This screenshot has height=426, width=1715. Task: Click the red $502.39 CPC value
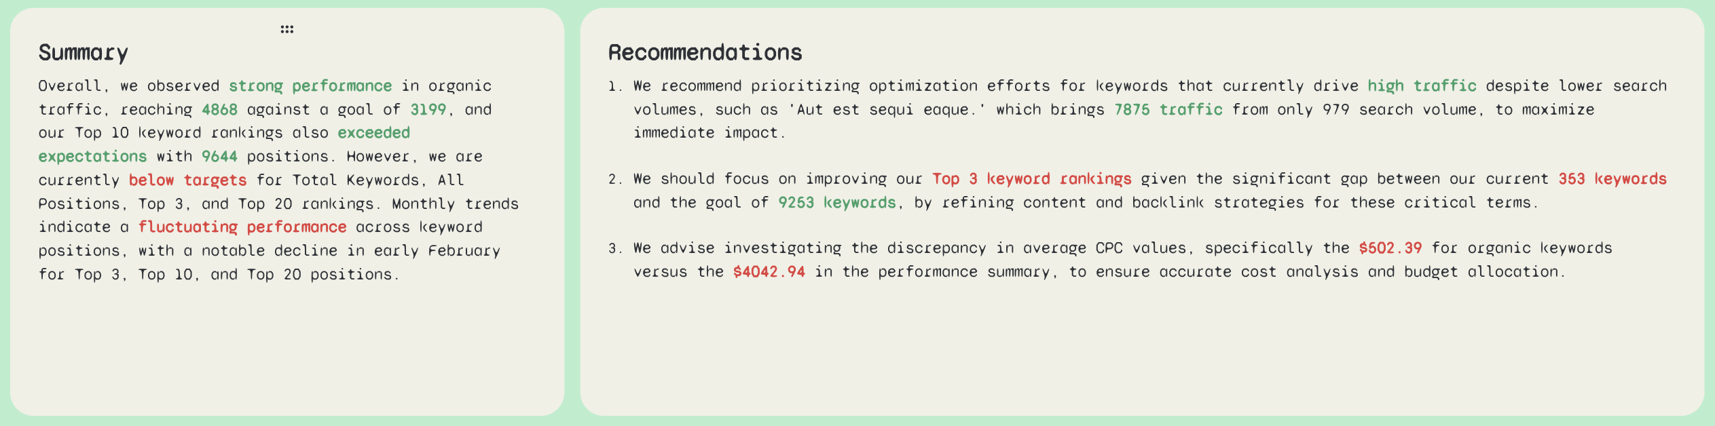pos(1390,248)
